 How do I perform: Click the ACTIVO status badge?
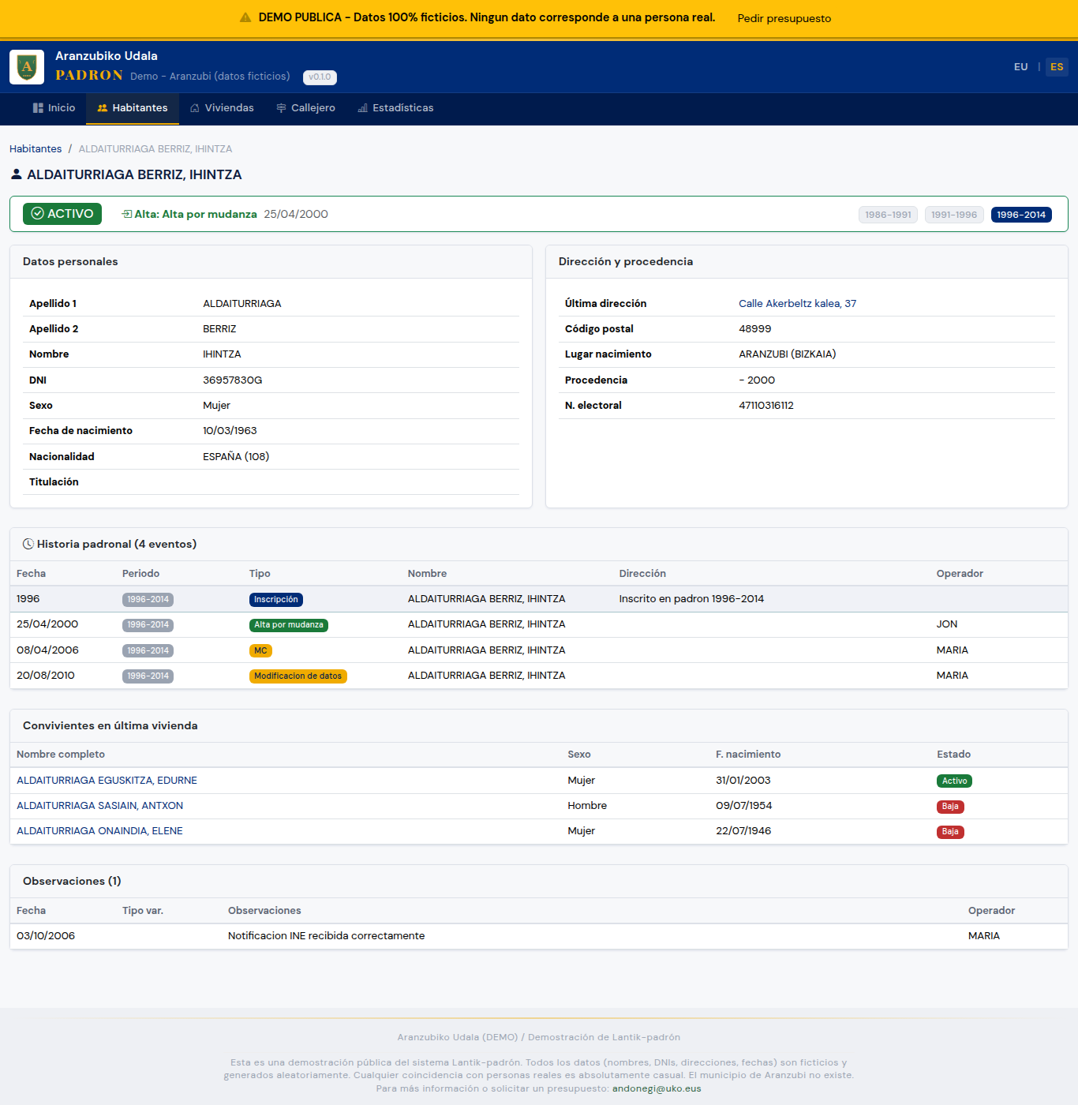coord(62,214)
